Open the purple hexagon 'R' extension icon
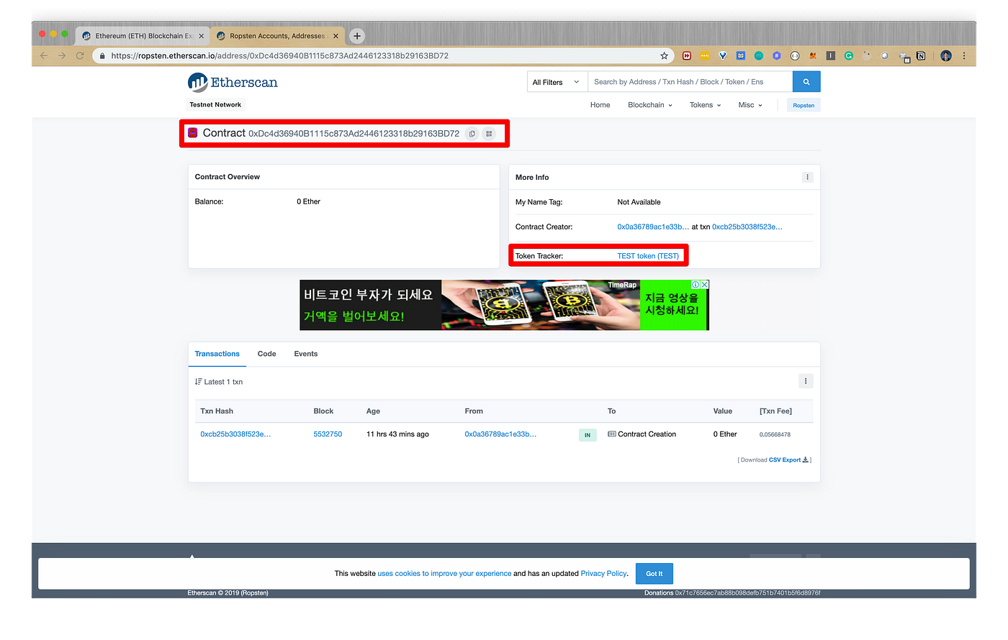Screen dimensions: 1008x640 777,55
